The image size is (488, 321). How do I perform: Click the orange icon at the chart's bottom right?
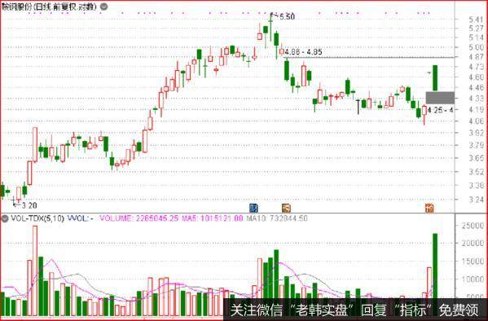429,208
